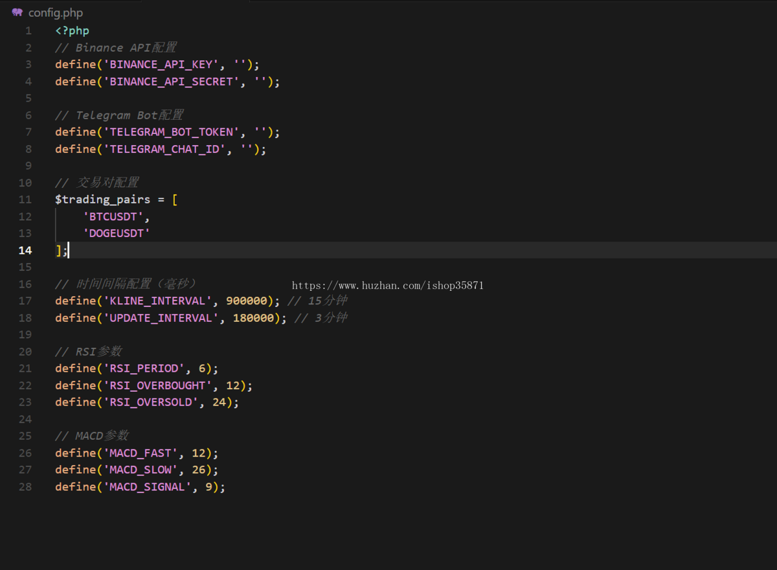777x570 pixels.
Task: Click the huzhan.com watermark URL
Action: (x=388, y=286)
